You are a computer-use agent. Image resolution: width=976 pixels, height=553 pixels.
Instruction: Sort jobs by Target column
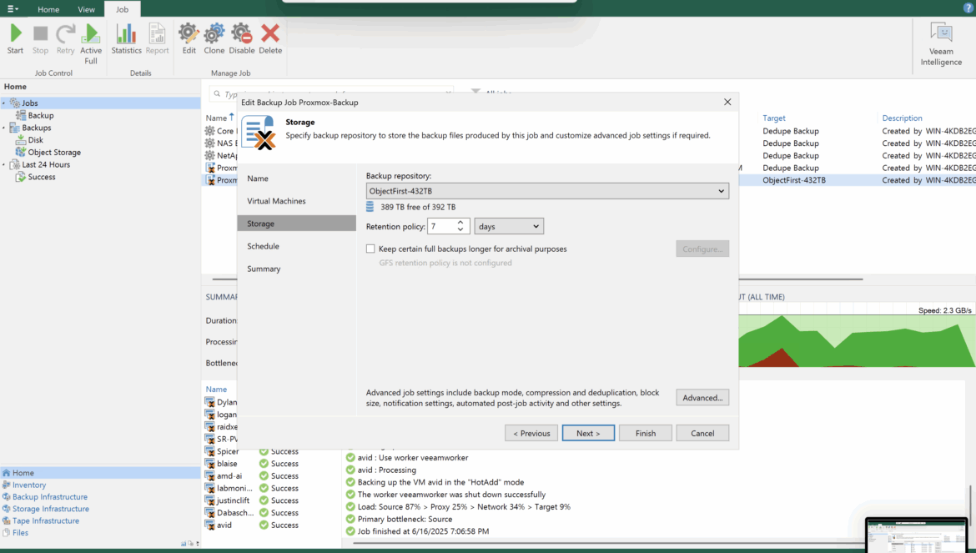click(x=773, y=118)
